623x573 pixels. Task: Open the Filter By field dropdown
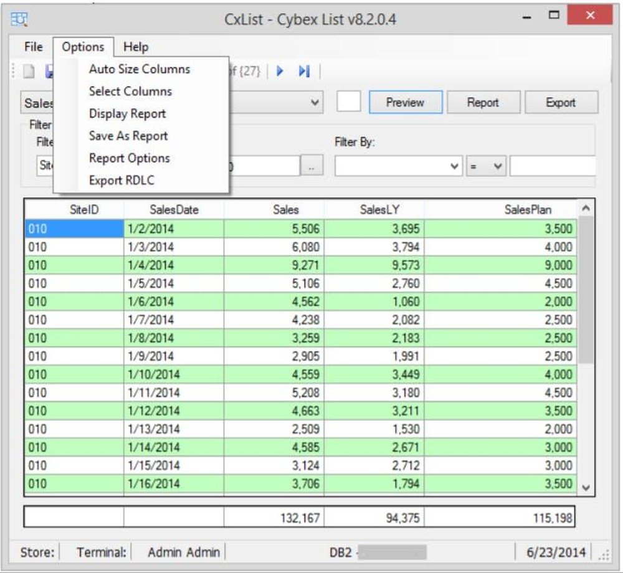coord(454,166)
